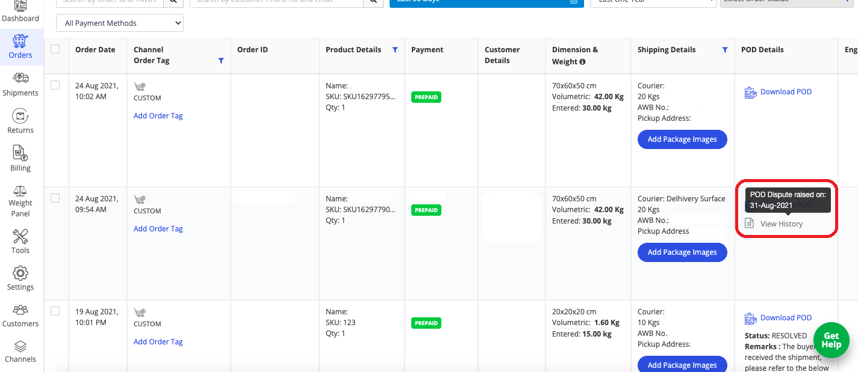The height and width of the screenshot is (372, 858).
Task: Filter by Channel Order Tag column
Action: click(221, 61)
